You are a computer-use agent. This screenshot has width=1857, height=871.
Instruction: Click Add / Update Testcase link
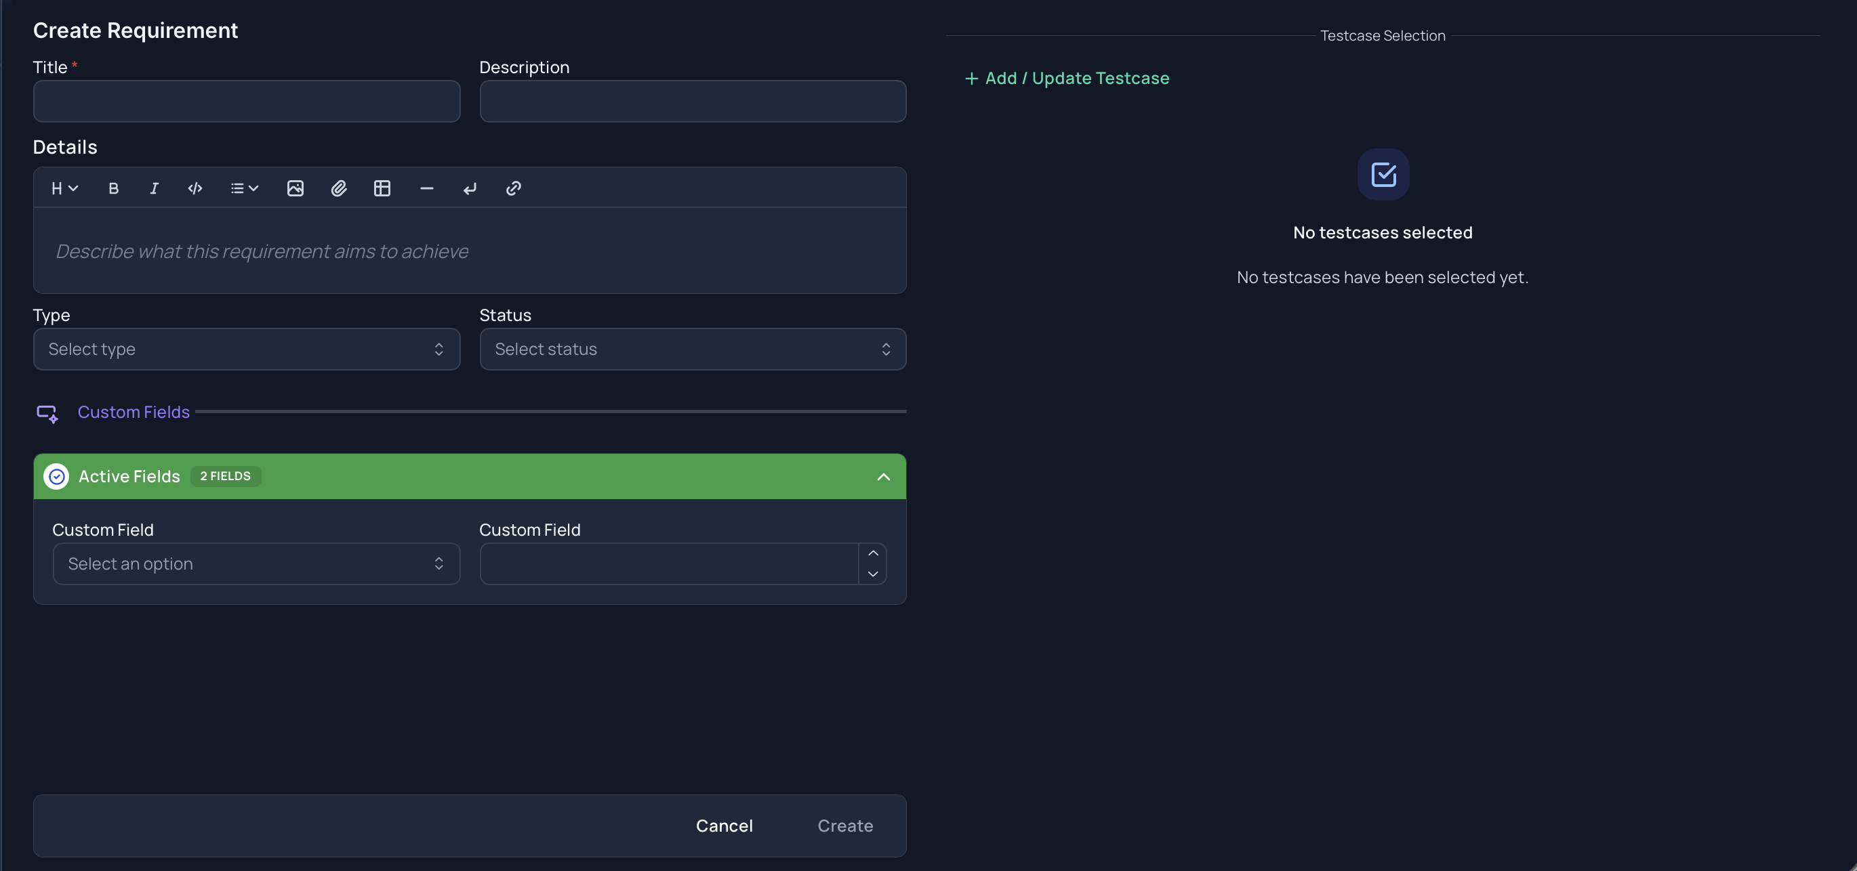coord(1067,78)
